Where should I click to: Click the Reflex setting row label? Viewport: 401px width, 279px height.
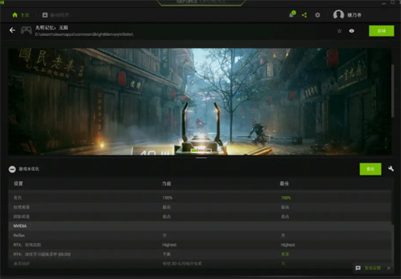coord(19,236)
